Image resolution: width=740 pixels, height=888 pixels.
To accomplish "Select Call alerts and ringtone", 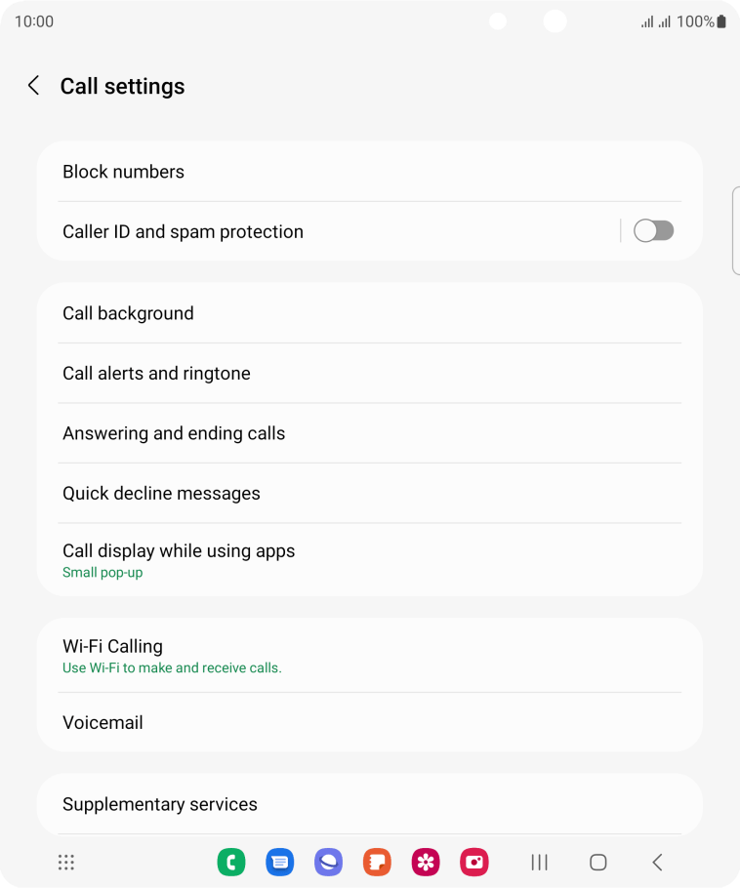I will (x=369, y=373).
